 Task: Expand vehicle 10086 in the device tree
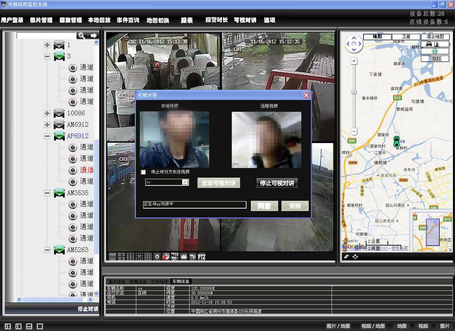coord(47,113)
